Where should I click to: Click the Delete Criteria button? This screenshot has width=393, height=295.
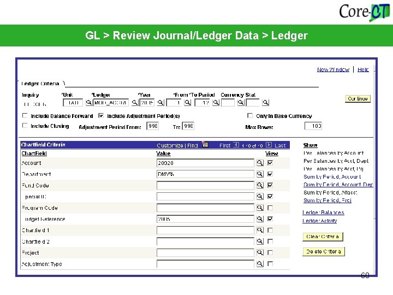point(324,252)
